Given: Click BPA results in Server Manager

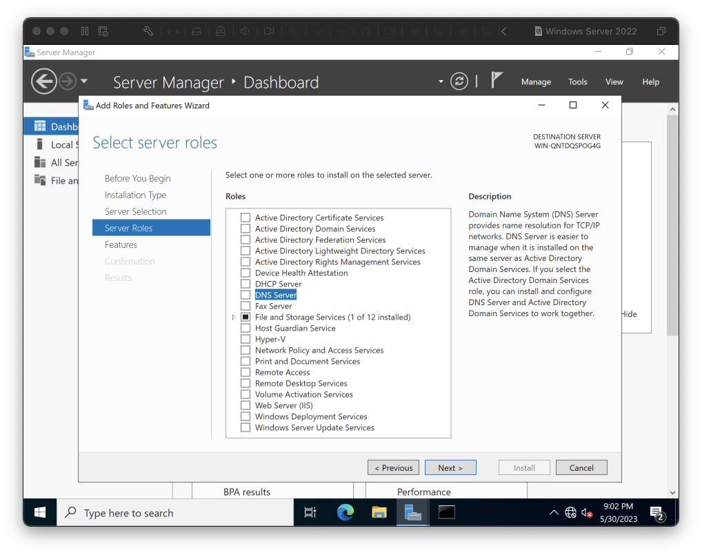Looking at the screenshot, I should [x=247, y=491].
